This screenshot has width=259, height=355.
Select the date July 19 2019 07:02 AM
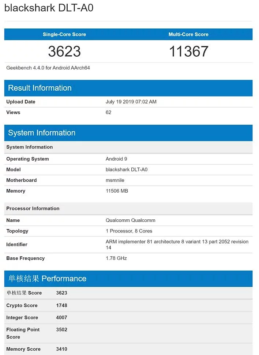point(131,102)
